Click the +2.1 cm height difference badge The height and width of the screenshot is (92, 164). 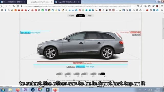click(x=136, y=35)
